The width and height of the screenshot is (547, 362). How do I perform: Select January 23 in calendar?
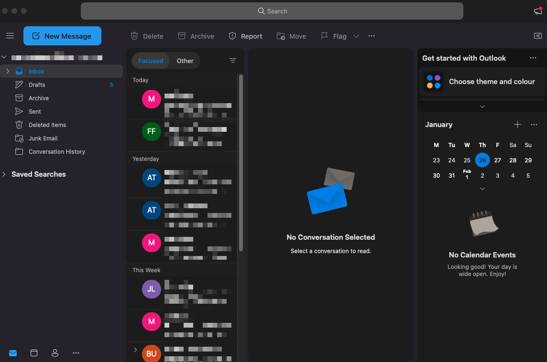coord(437,160)
